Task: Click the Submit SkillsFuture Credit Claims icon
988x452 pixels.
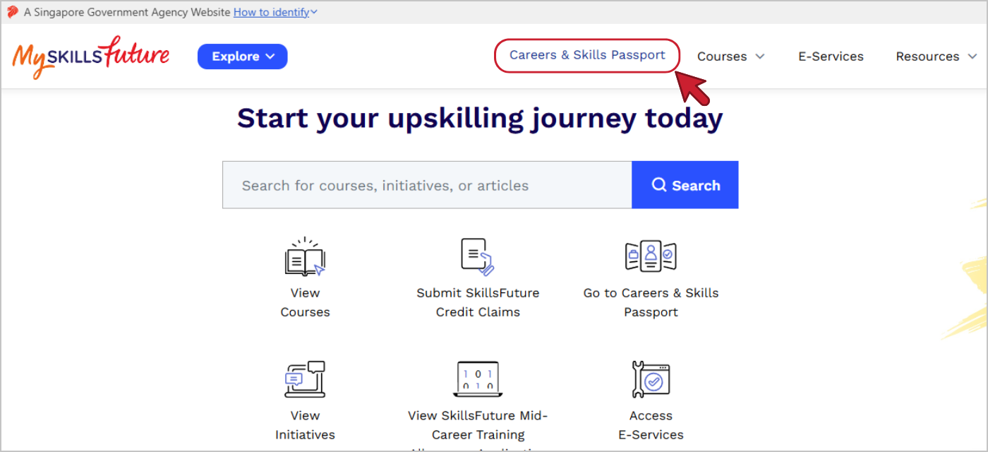Action: pyautogui.click(x=478, y=257)
